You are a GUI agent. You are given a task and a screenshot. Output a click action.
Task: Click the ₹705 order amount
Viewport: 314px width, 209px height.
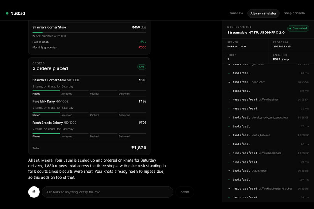143,123
